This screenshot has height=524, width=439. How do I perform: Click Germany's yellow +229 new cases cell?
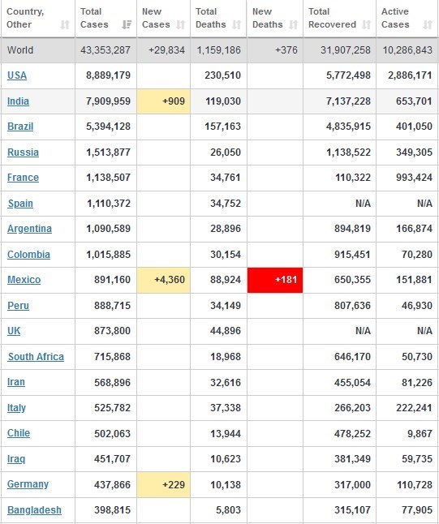click(163, 484)
